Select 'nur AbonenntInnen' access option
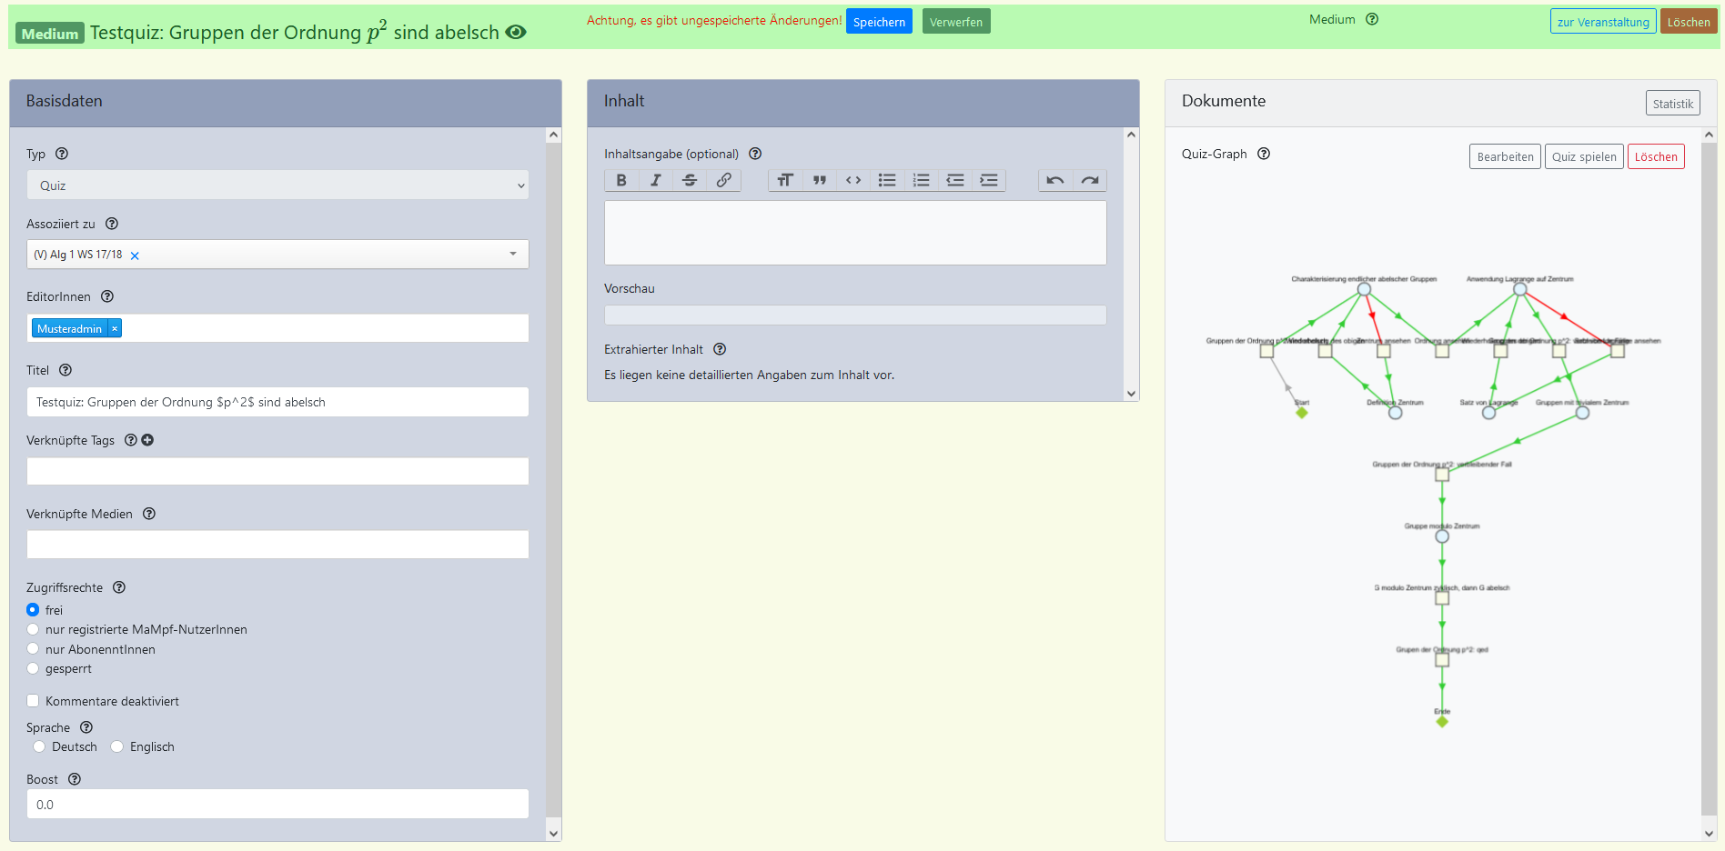 pos(34,649)
